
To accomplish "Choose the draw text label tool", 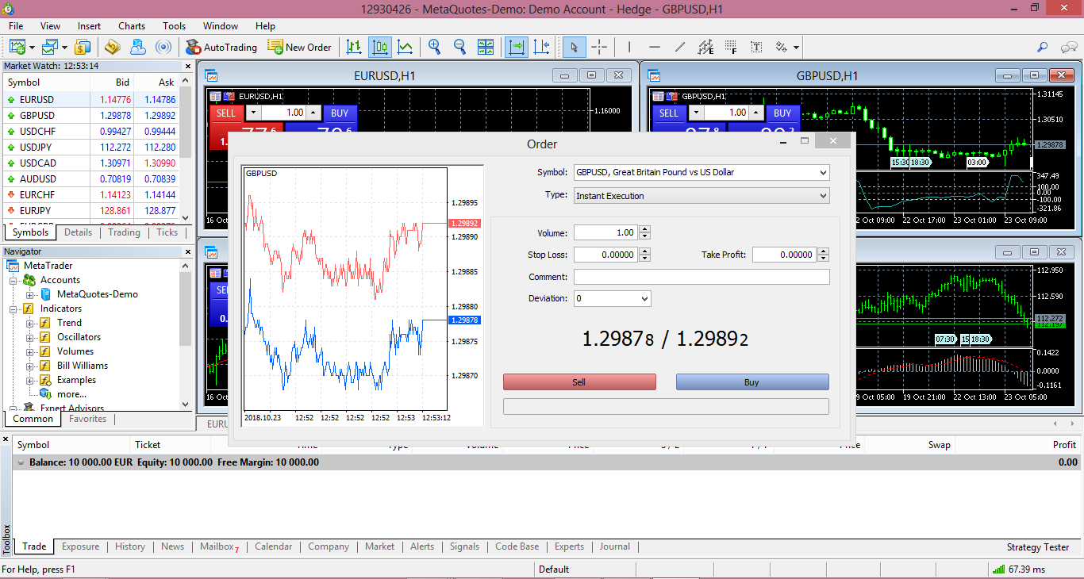I will pyautogui.click(x=756, y=47).
